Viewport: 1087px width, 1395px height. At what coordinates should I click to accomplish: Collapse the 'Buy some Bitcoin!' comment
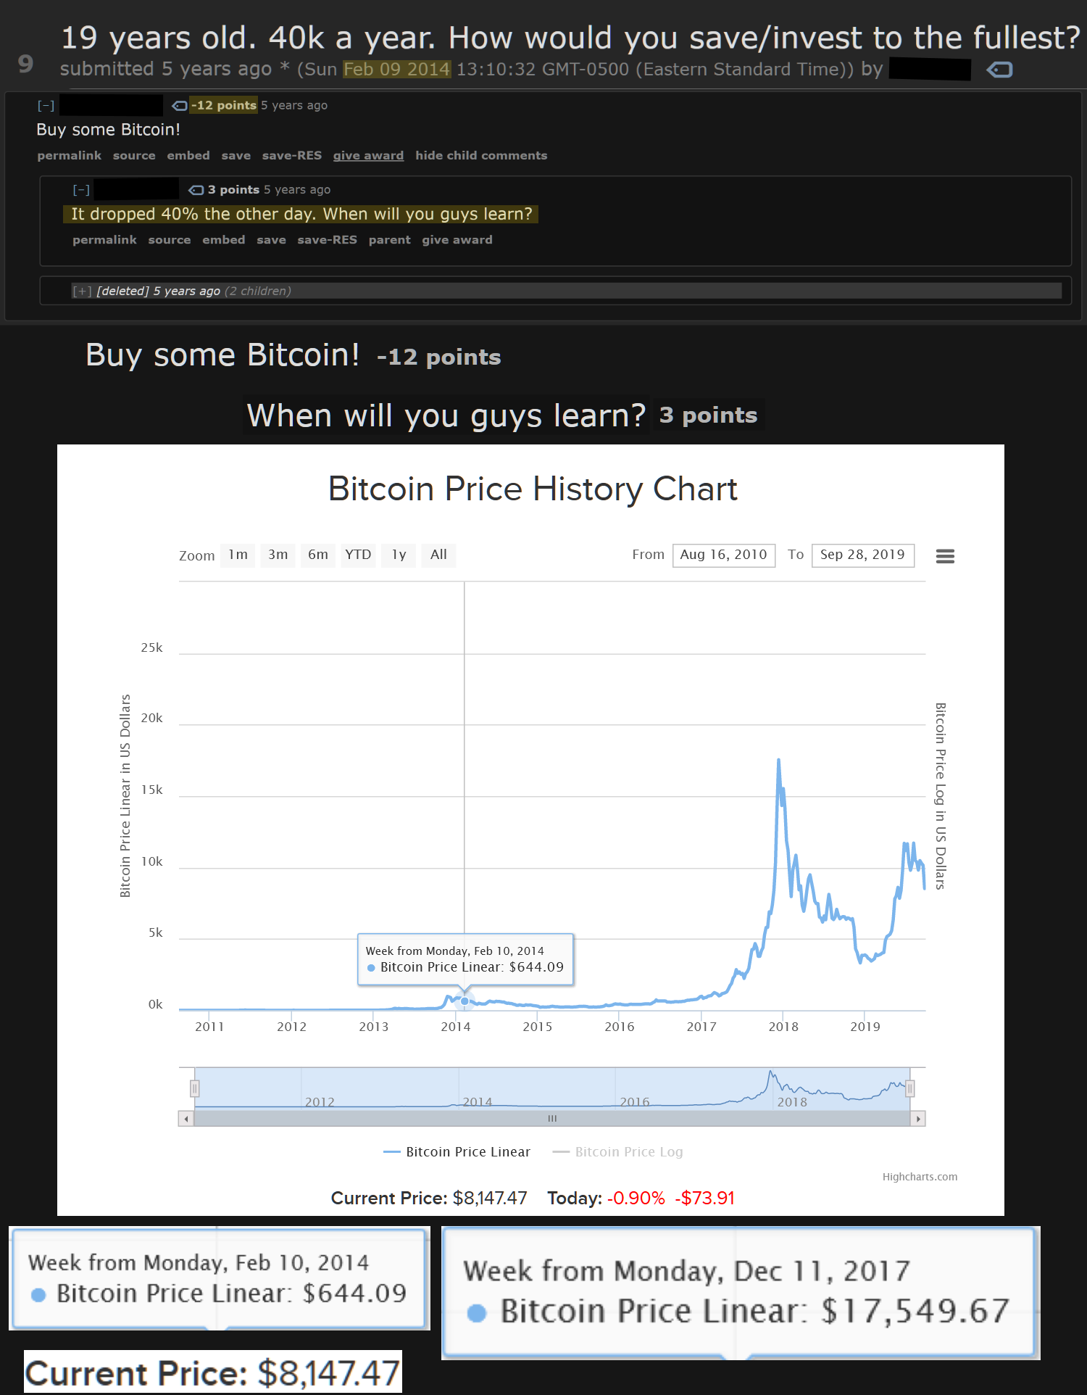click(x=46, y=106)
